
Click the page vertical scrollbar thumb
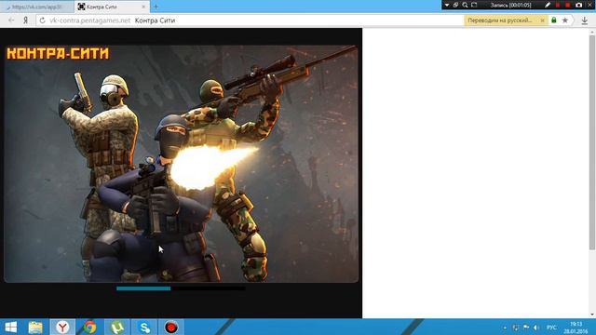pos(592,142)
